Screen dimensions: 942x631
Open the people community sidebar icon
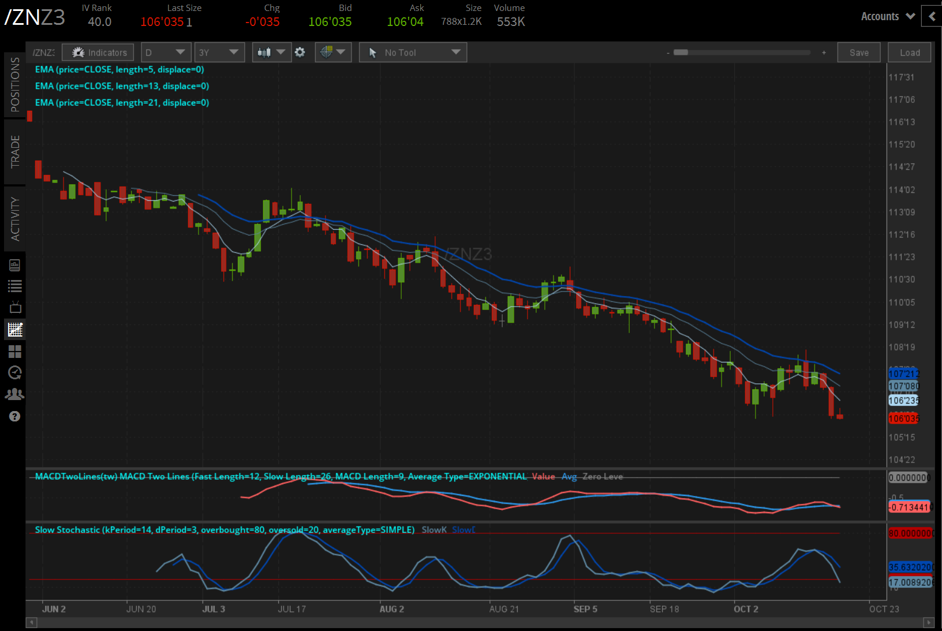(15, 394)
